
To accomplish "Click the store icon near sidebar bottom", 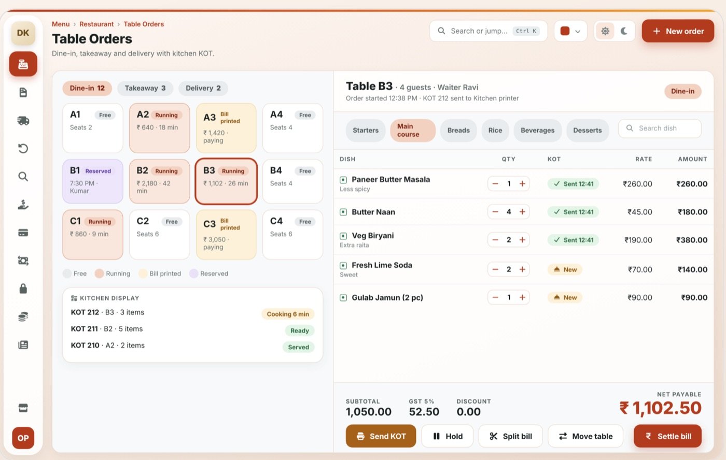I will coord(23,408).
